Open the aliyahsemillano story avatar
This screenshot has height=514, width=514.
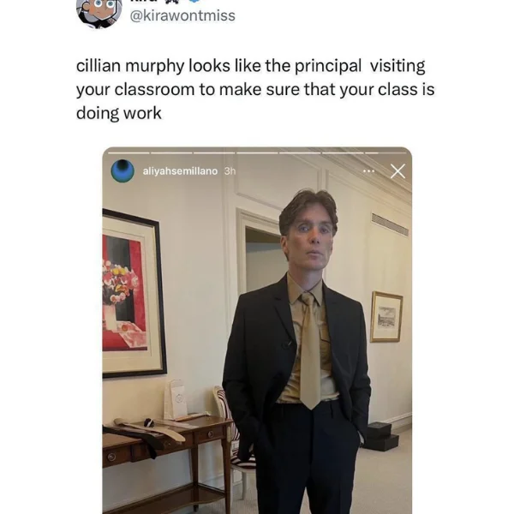(123, 170)
